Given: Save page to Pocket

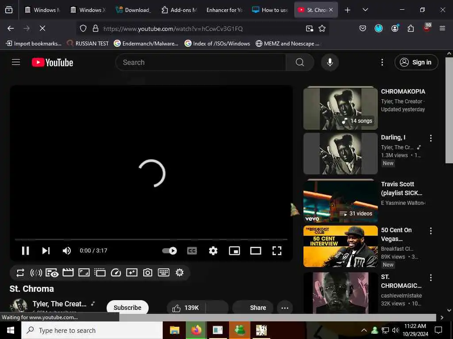Looking at the screenshot, I should tap(363, 28).
